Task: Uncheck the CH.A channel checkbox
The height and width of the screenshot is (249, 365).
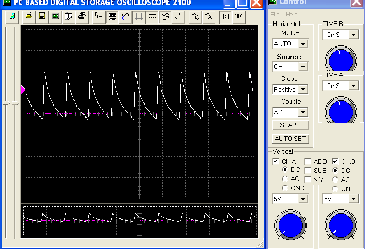Action: pyautogui.click(x=276, y=161)
